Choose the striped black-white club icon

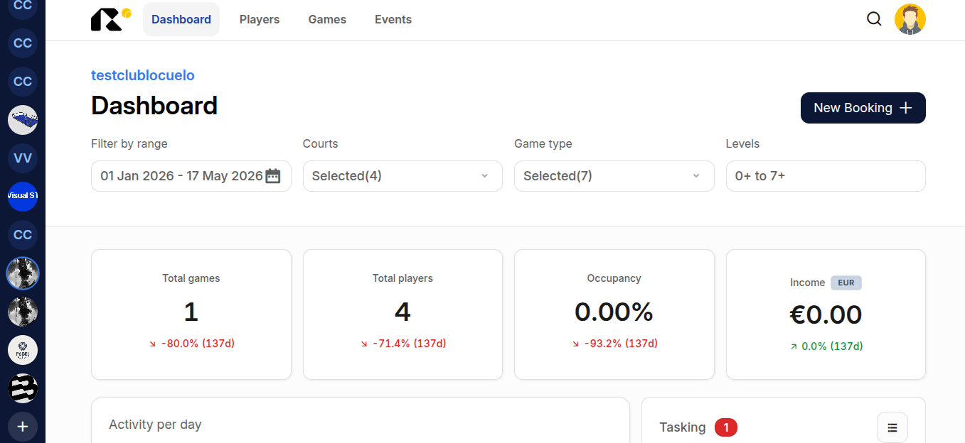(23, 388)
